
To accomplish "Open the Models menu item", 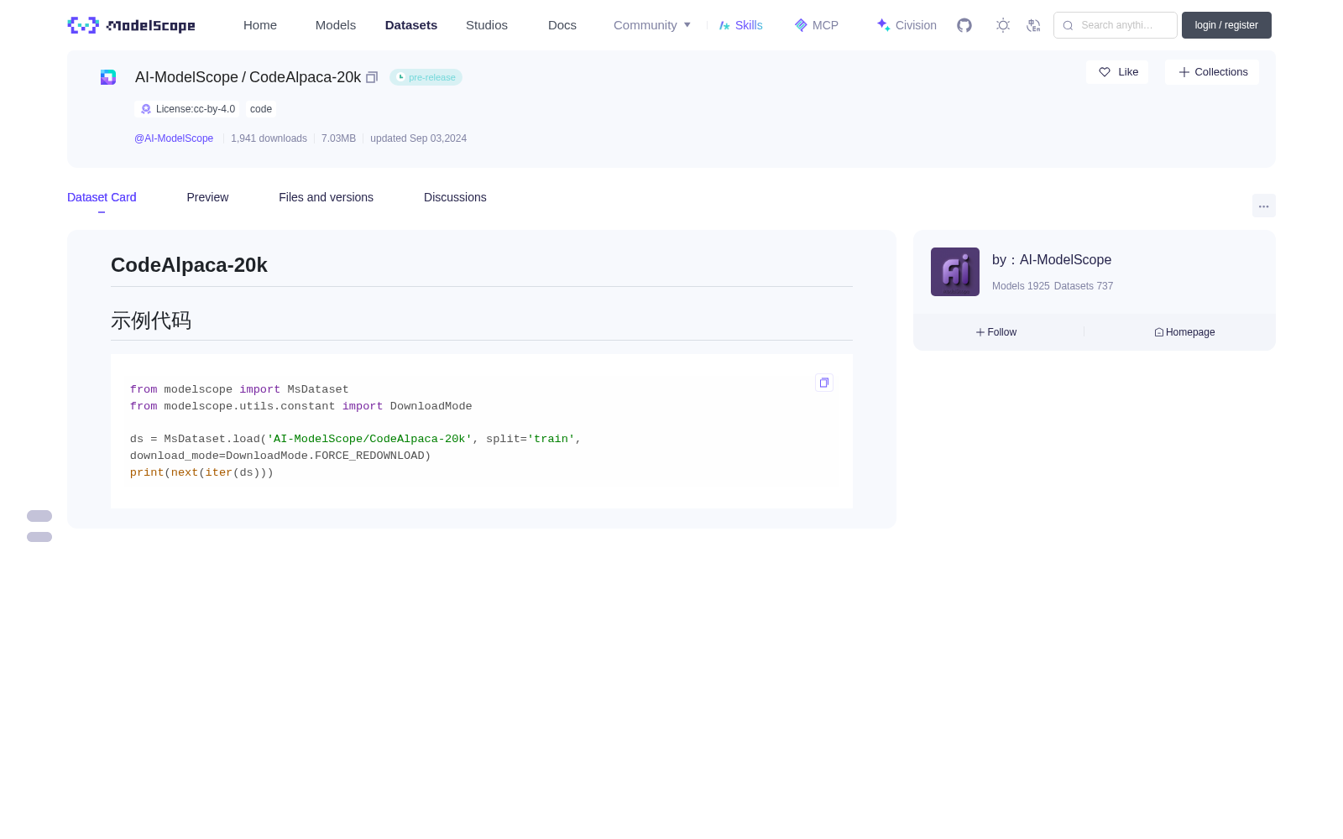I will (336, 25).
